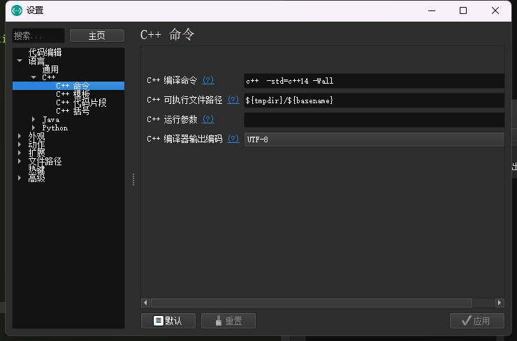Click the horizontal scrollbar right arrow
Image resolution: width=517 pixels, height=341 pixels.
[x=500, y=303]
